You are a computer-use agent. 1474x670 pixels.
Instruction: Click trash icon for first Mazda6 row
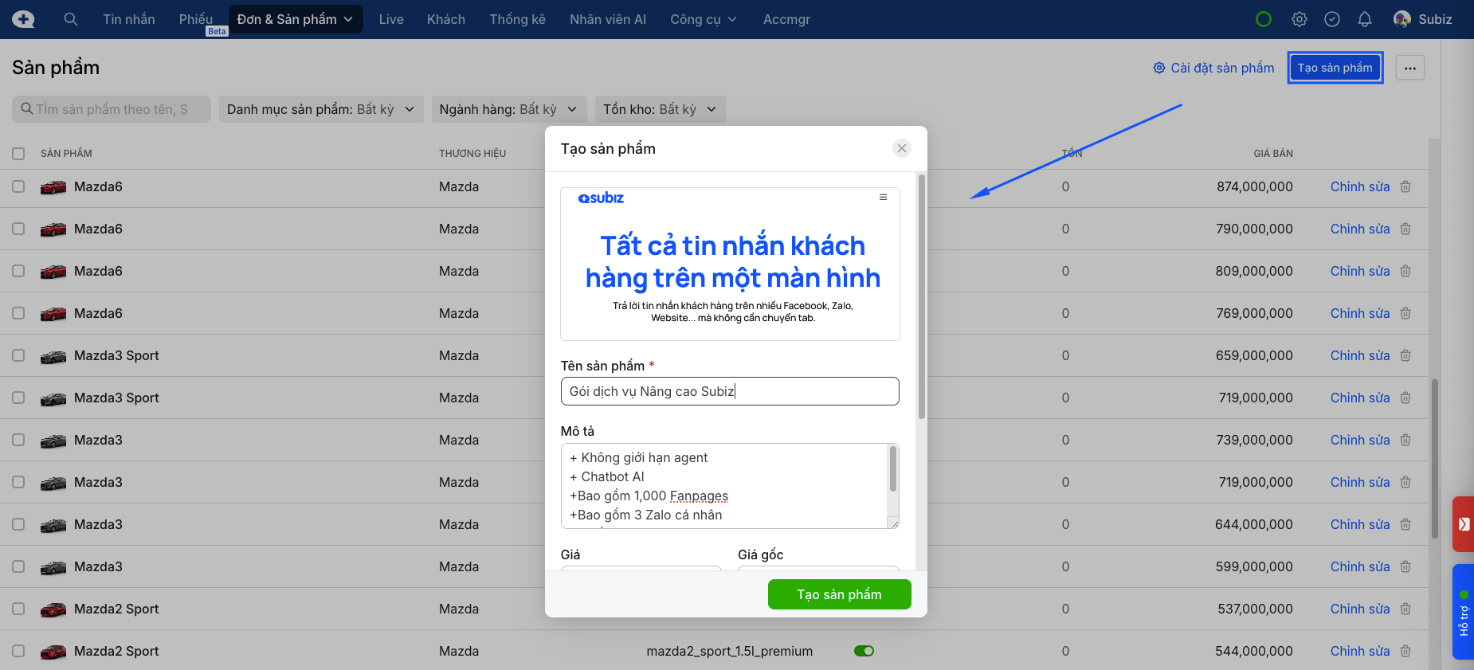pos(1405,186)
